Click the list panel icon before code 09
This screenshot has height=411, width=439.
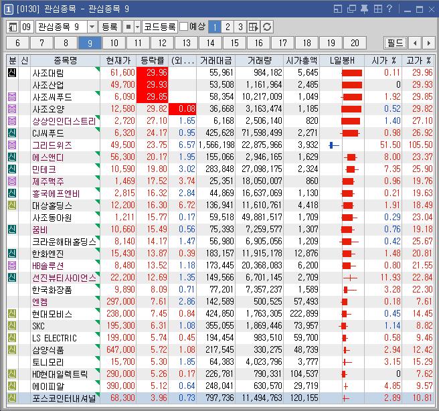tap(13, 27)
